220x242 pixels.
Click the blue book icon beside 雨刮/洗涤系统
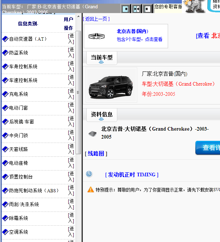(5, 204)
